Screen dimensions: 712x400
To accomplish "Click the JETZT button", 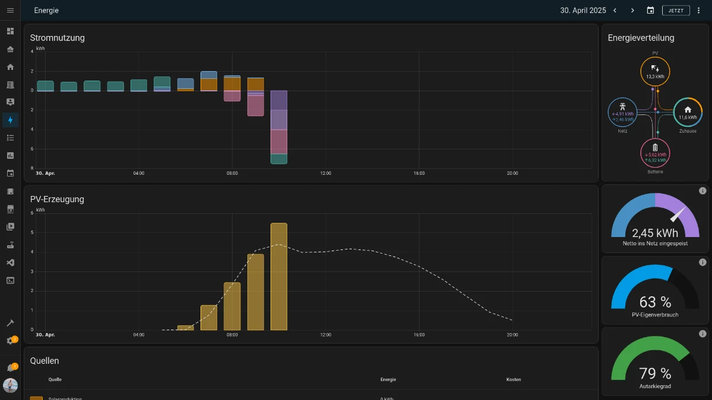I will (676, 11).
